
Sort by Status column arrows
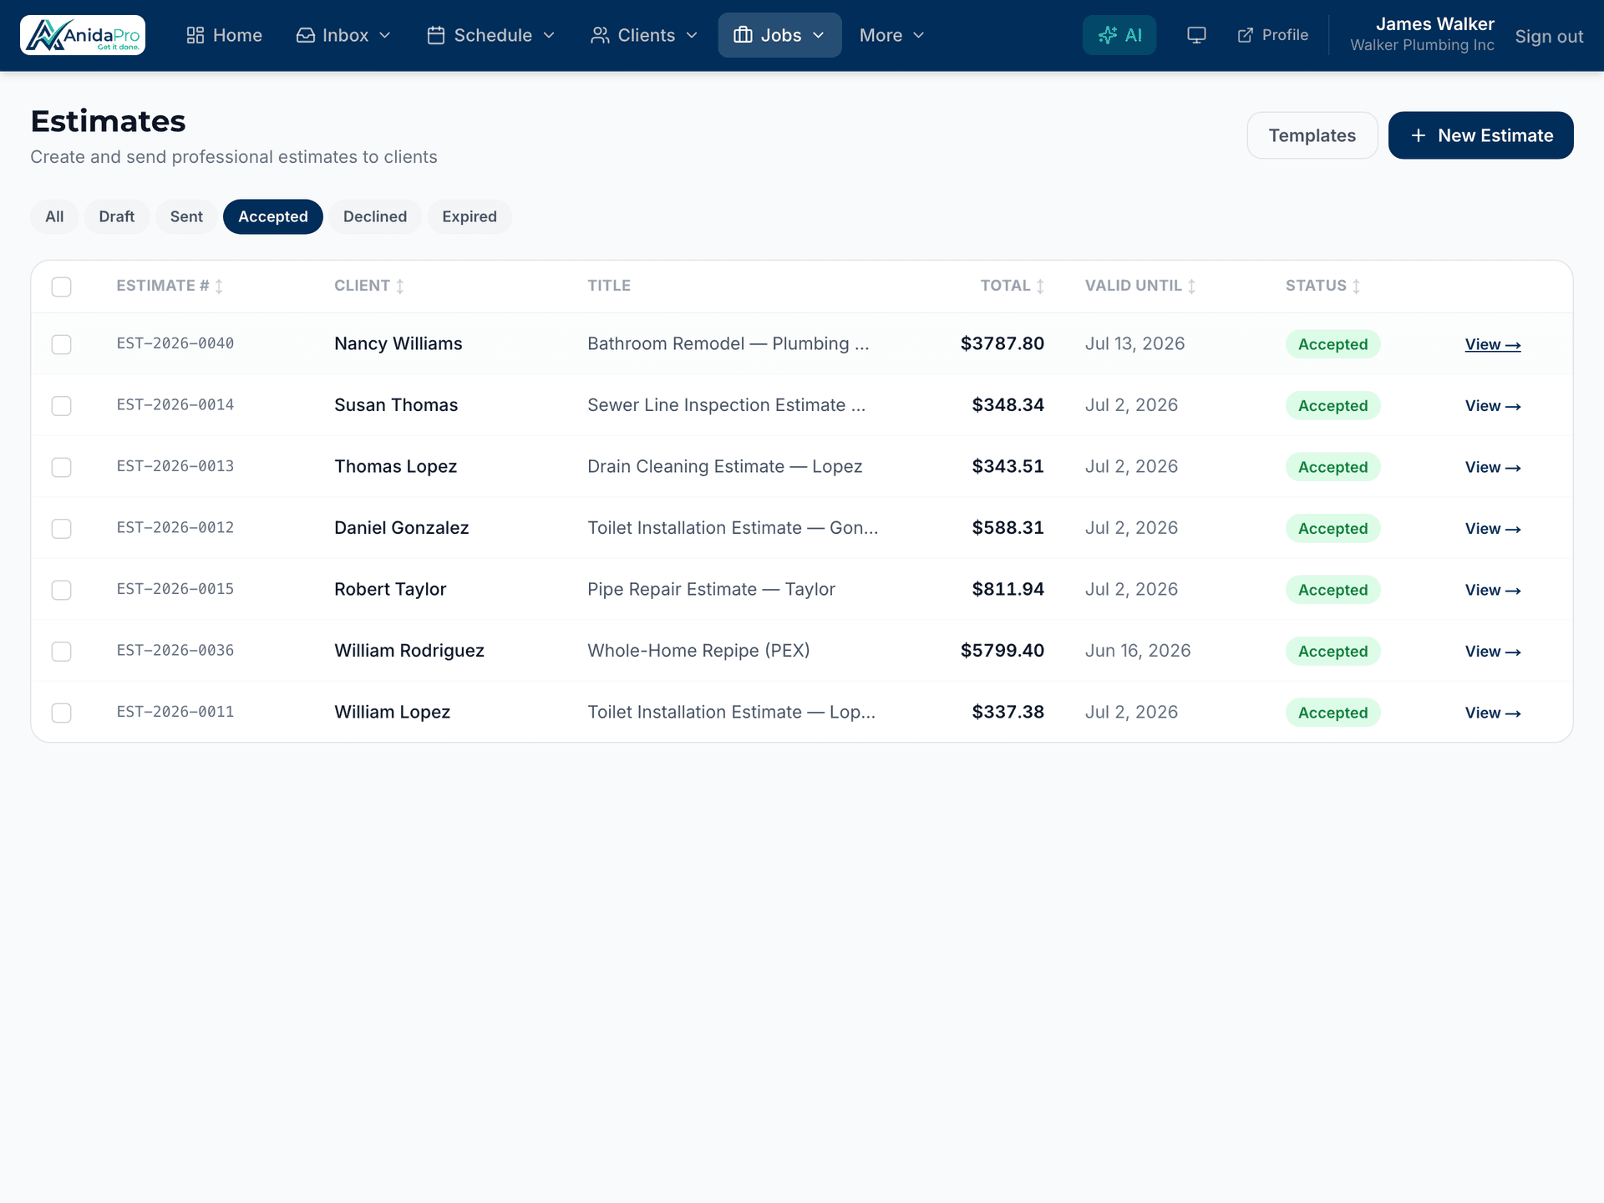point(1356,287)
